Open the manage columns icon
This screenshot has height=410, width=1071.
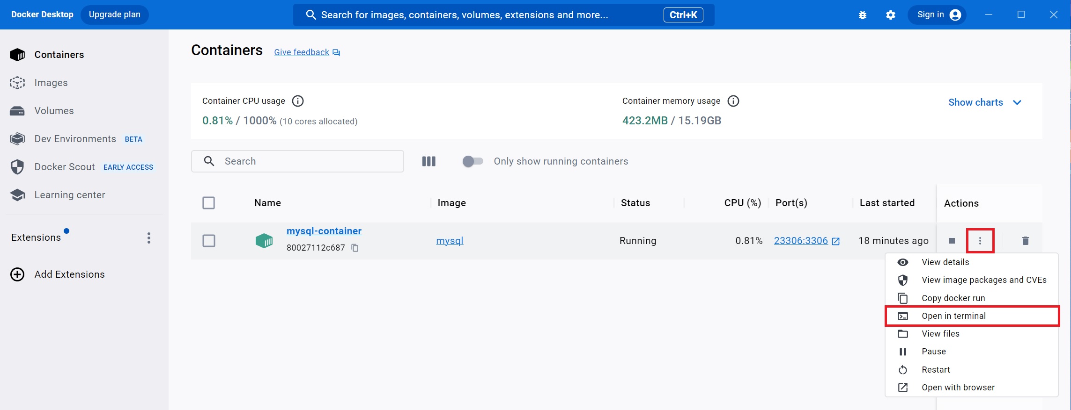pyautogui.click(x=429, y=161)
